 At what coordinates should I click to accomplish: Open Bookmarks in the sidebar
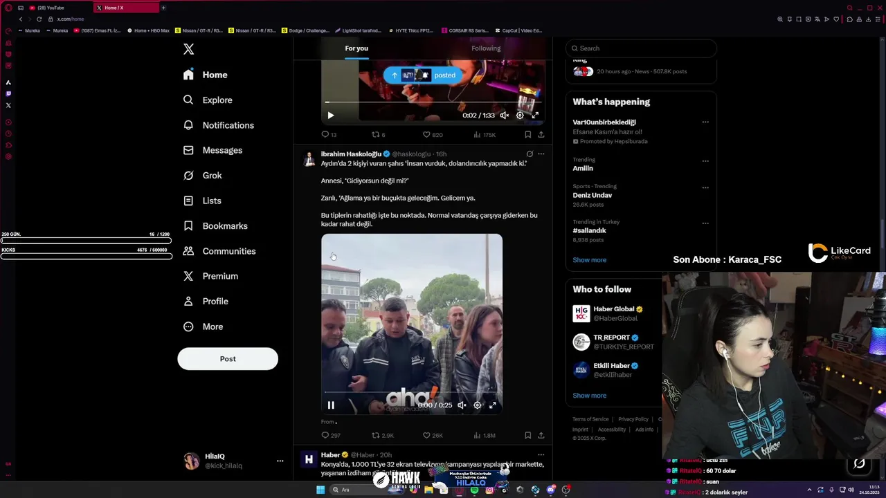[x=215, y=226]
